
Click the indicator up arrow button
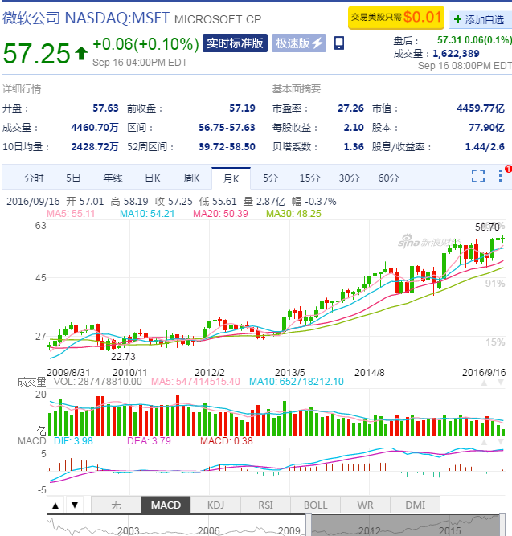[55, 505]
